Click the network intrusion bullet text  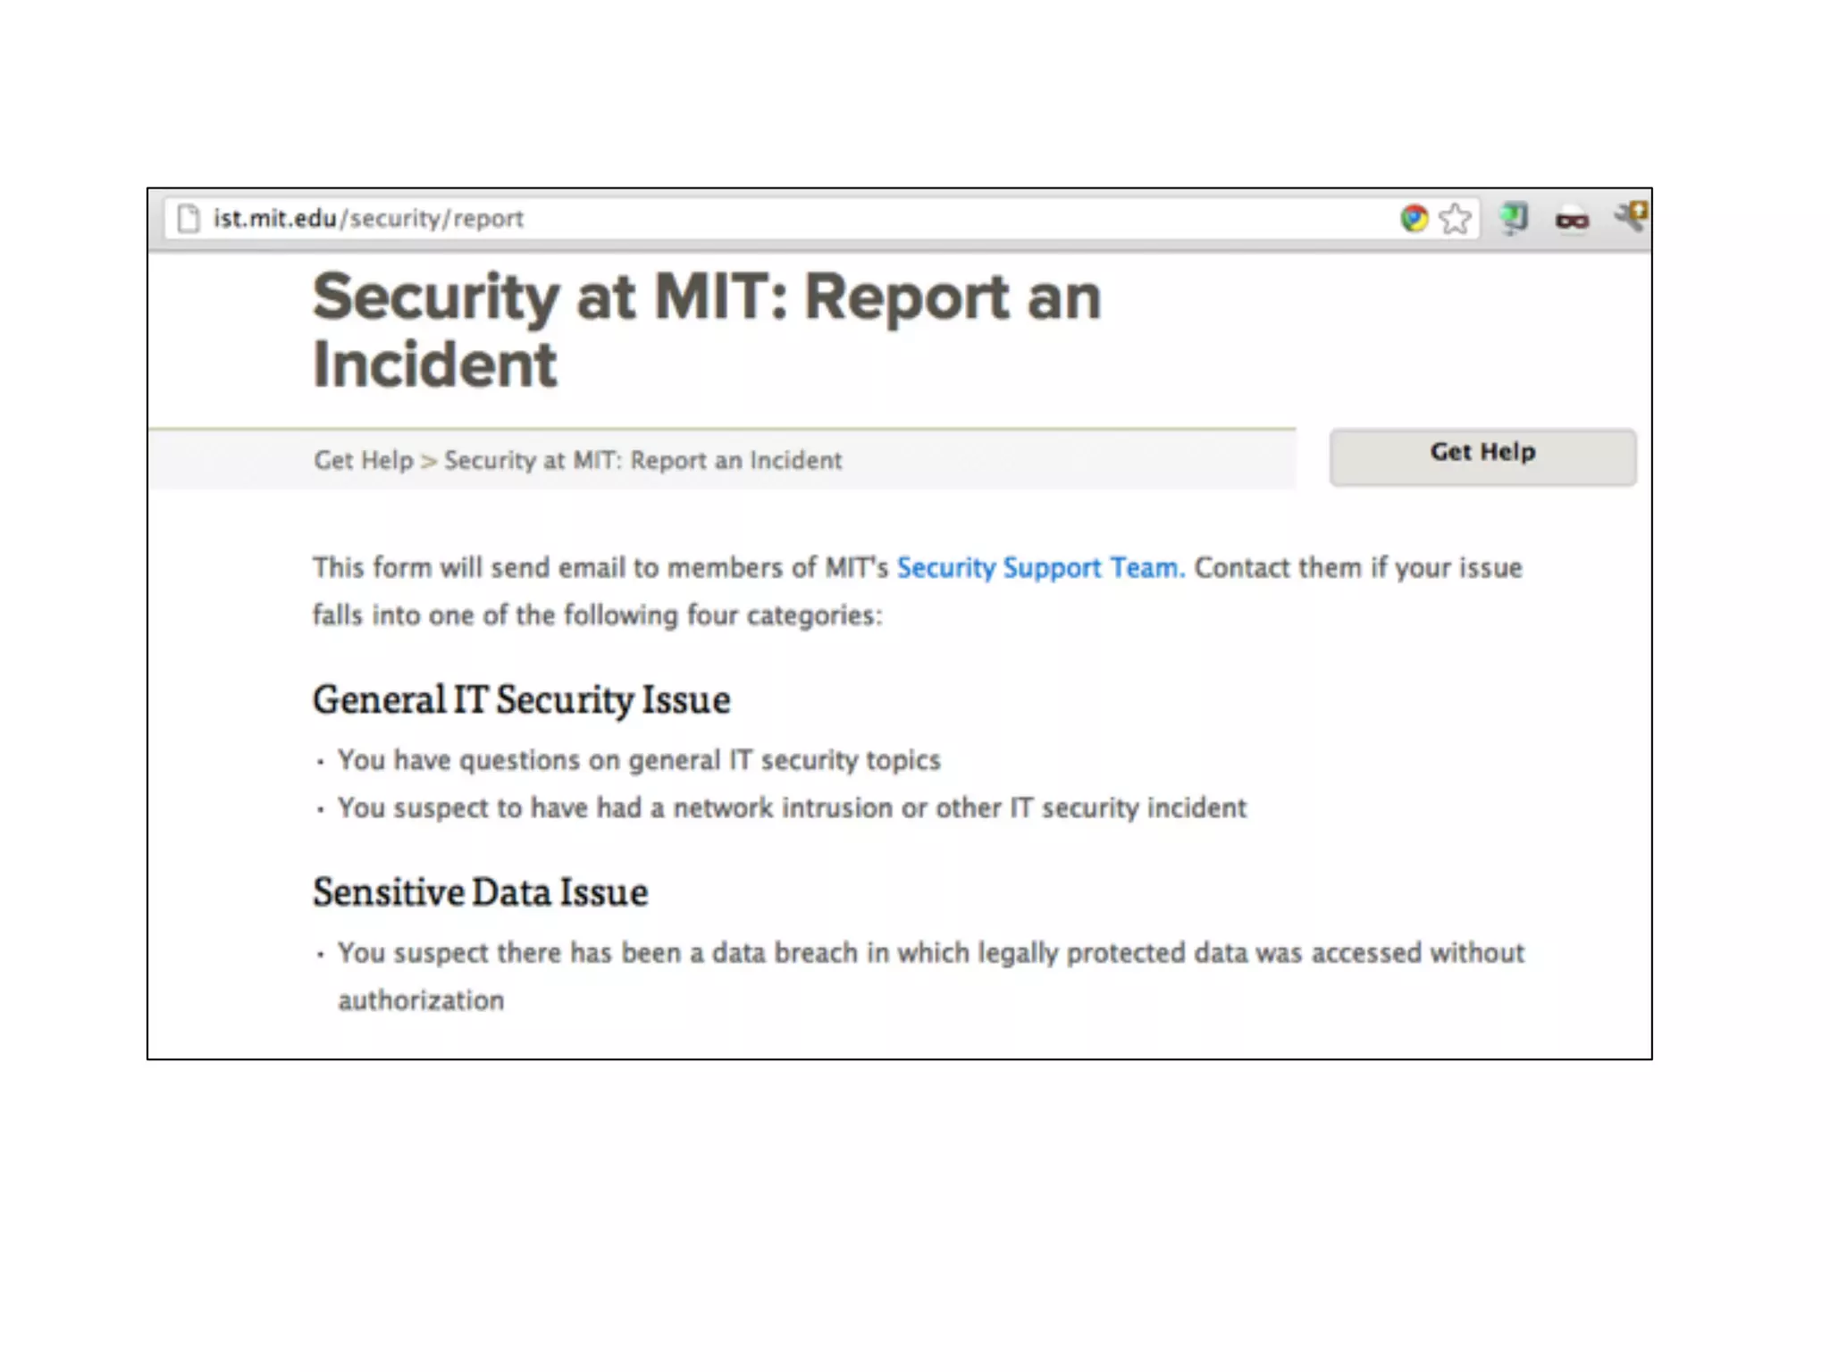(791, 808)
